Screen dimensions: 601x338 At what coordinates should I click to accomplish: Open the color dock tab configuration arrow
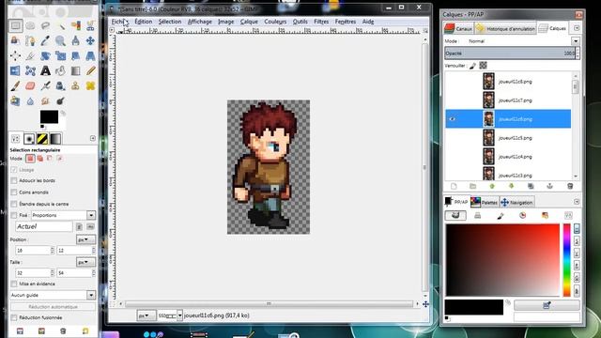[x=577, y=202]
